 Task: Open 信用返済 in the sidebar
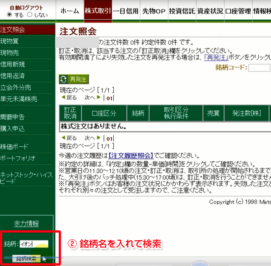tap(13, 76)
